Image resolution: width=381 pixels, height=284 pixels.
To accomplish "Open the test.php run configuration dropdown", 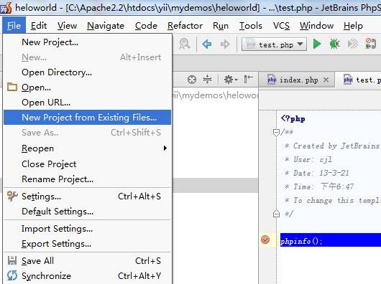I will [x=274, y=44].
